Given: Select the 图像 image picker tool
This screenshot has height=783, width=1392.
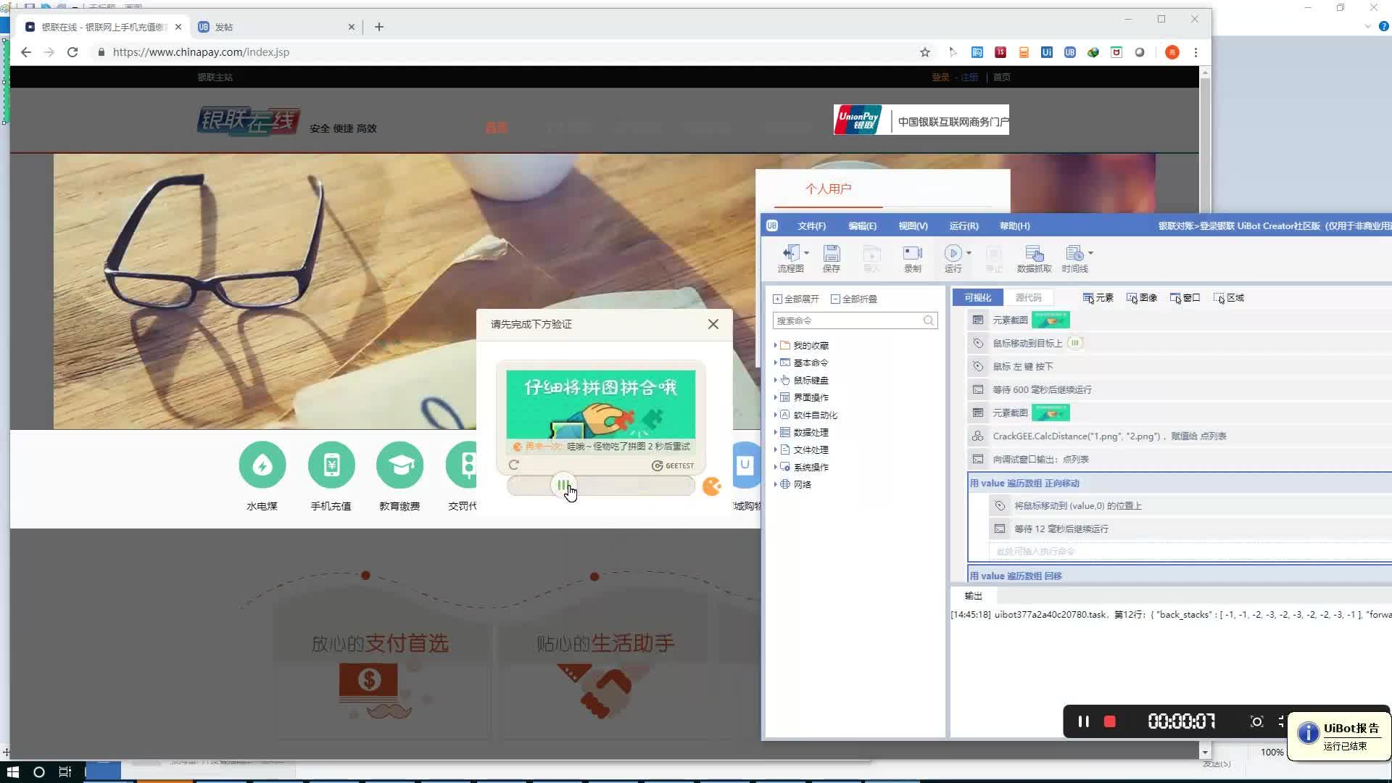Looking at the screenshot, I should tap(1142, 298).
